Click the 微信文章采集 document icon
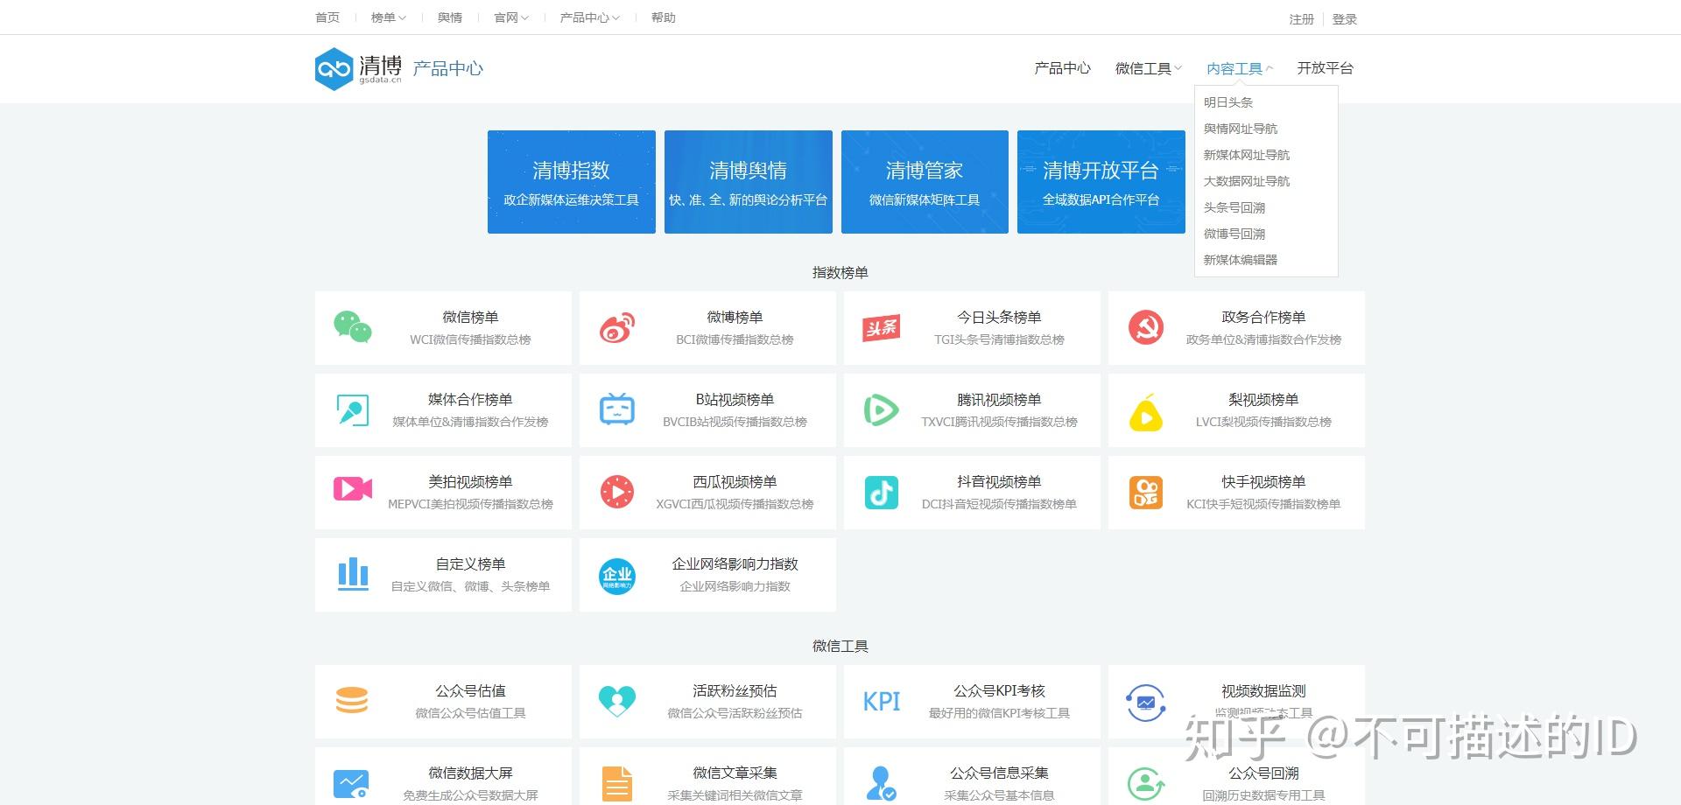The width and height of the screenshot is (1681, 805). pos(617,784)
